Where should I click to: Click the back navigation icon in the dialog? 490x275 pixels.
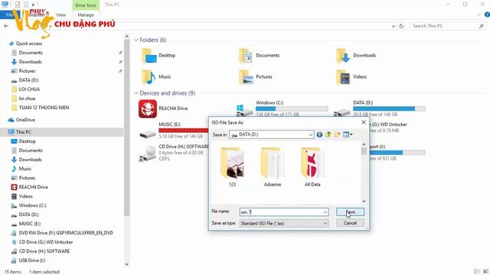pos(319,134)
